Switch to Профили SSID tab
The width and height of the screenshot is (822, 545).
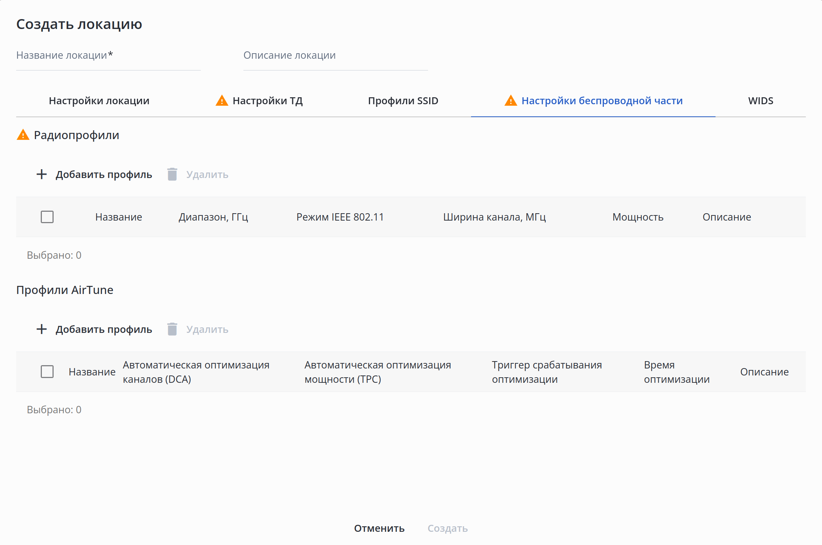click(403, 101)
